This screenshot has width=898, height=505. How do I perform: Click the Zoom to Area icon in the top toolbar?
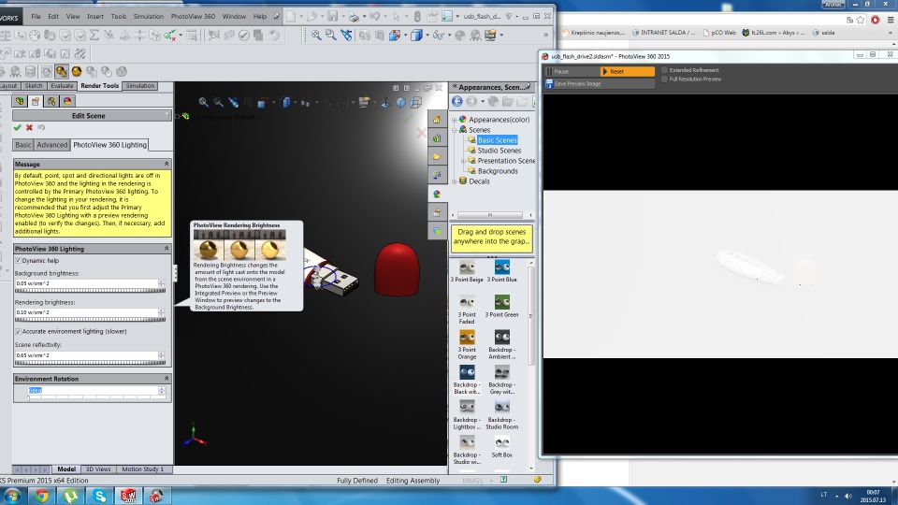click(x=330, y=35)
